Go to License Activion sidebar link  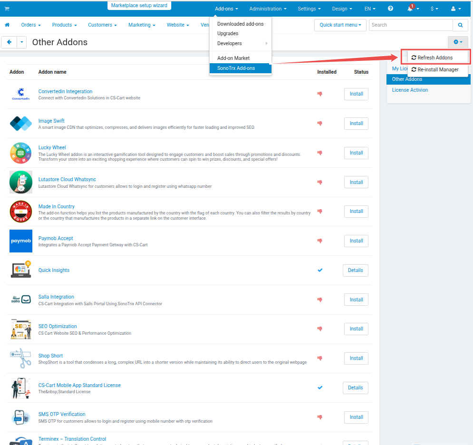coord(410,90)
